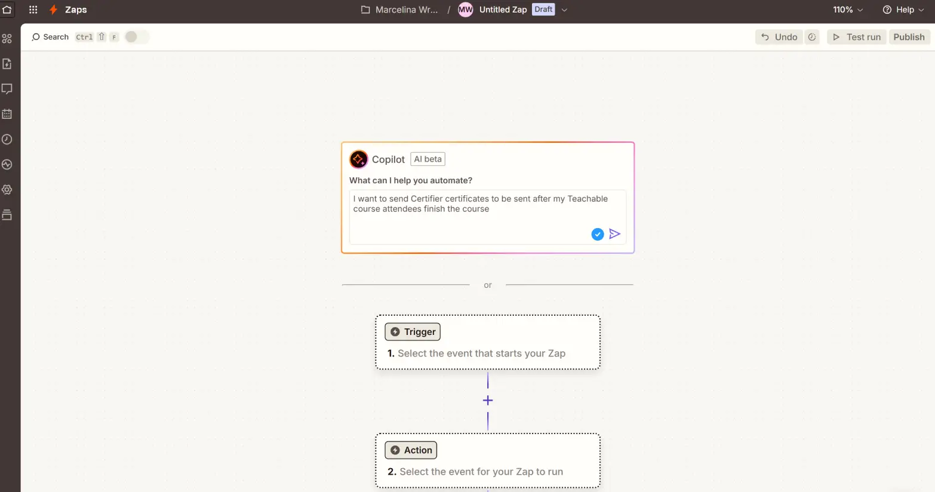935x492 pixels.
Task: Select the event for your Zap to run
Action: point(488,460)
